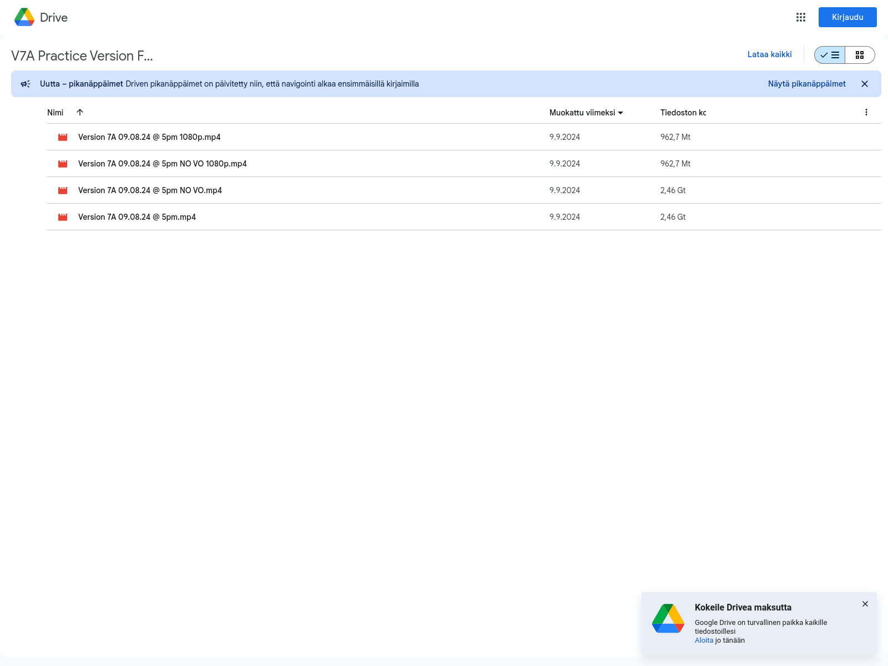Viewport: 888px width, 666px height.
Task: Click the megaphone announcement icon
Action: point(26,84)
